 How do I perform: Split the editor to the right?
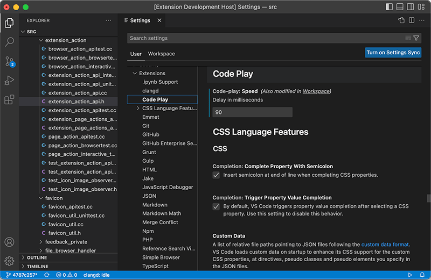pos(412,20)
